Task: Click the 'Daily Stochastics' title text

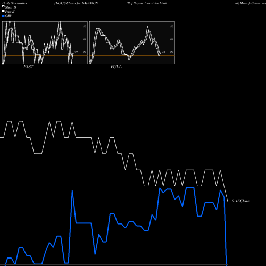Action: [x=14, y=3]
